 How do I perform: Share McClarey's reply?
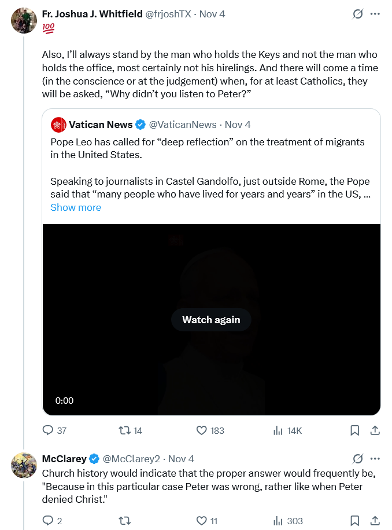[x=375, y=521]
